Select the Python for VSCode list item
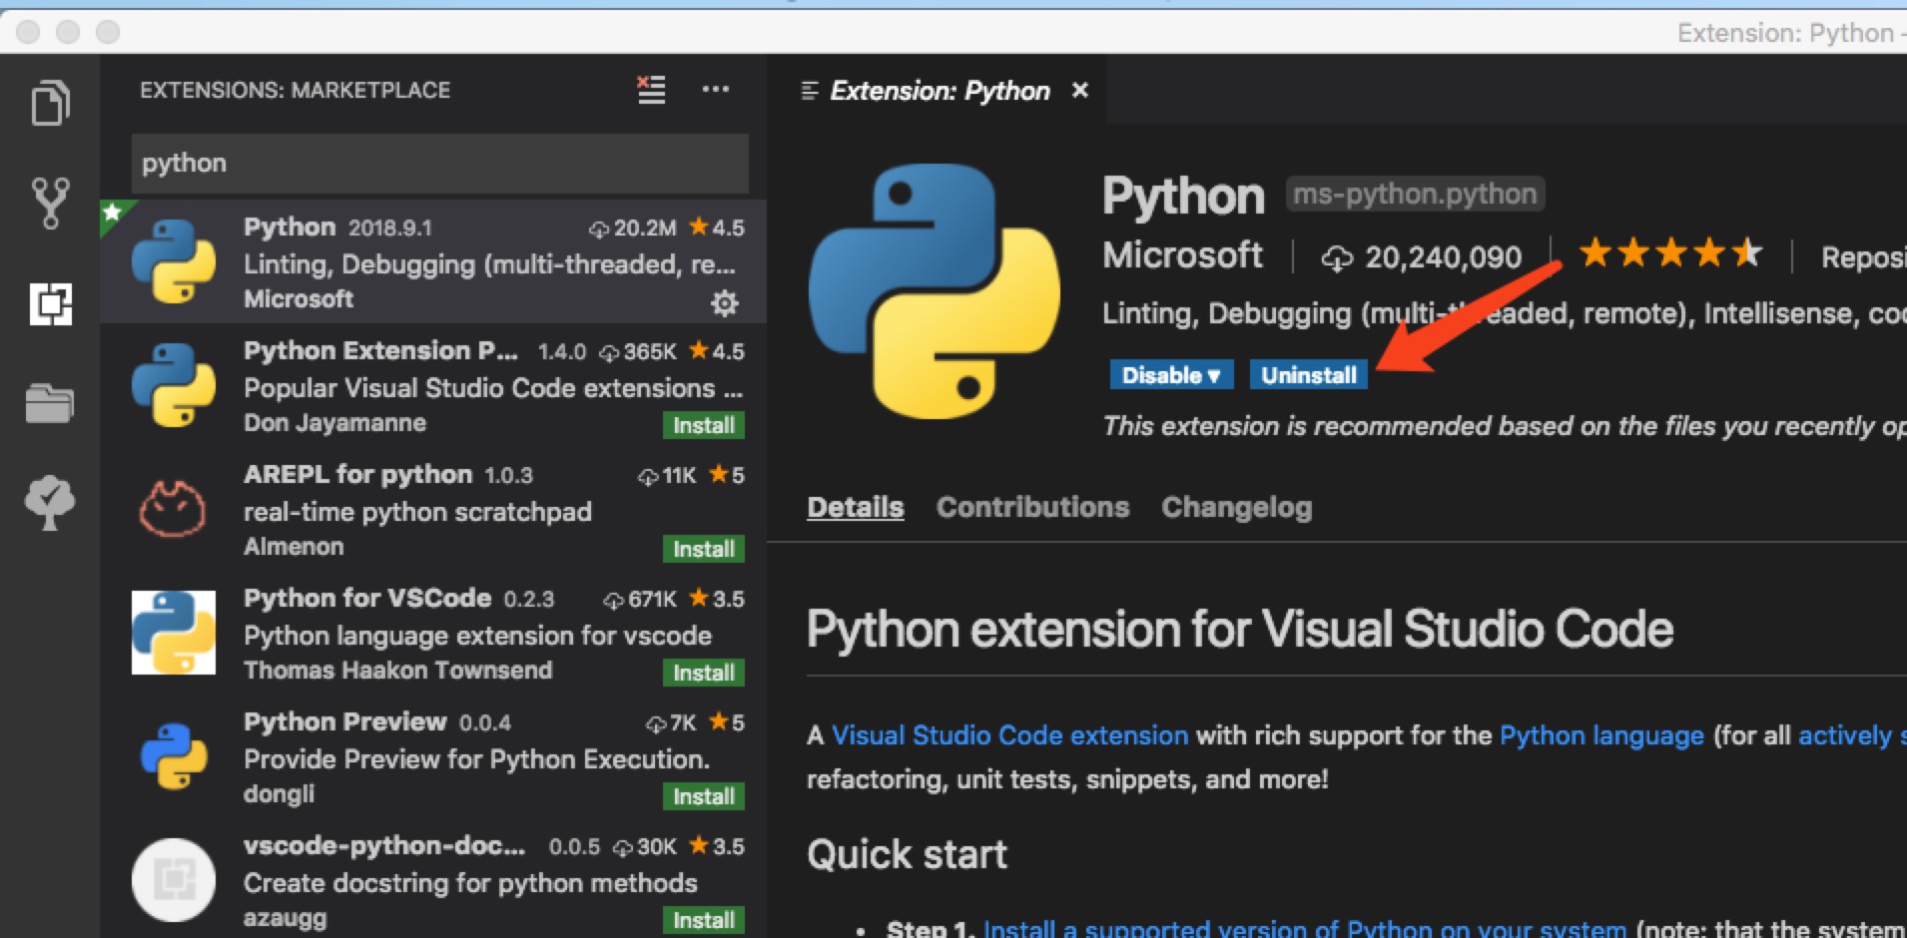1907x938 pixels. 439,635
